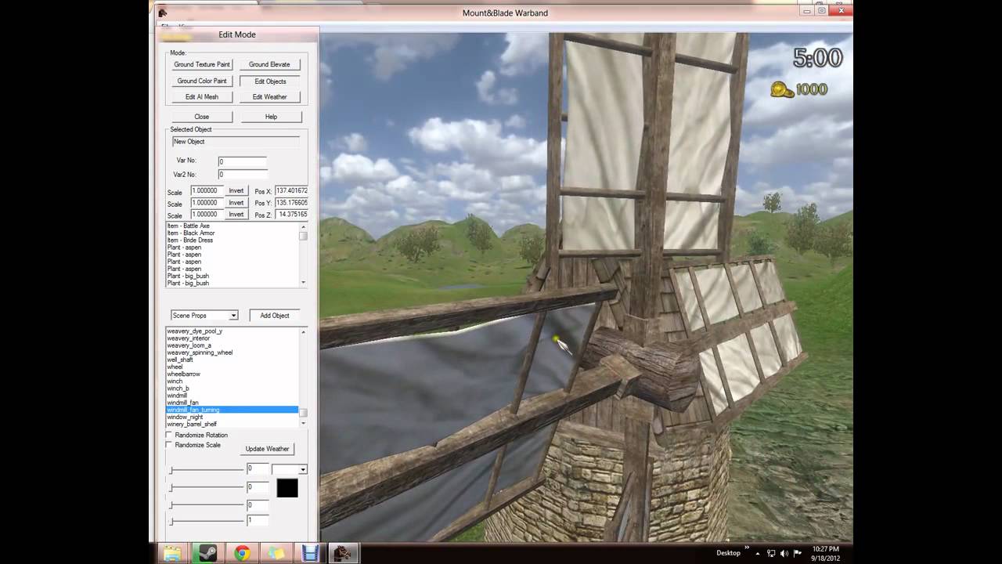The image size is (1002, 564).
Task: Adjust the slider with value 1
Action: coord(207,521)
